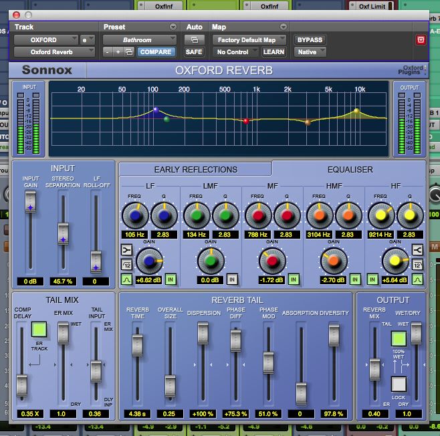Click the LF frequency 105 Hz value field
Viewport: 440px width, 436px height.
[x=135, y=235]
